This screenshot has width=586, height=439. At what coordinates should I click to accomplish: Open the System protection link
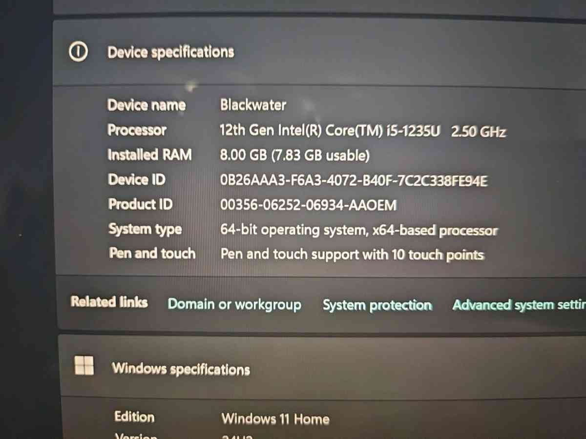[x=377, y=305]
